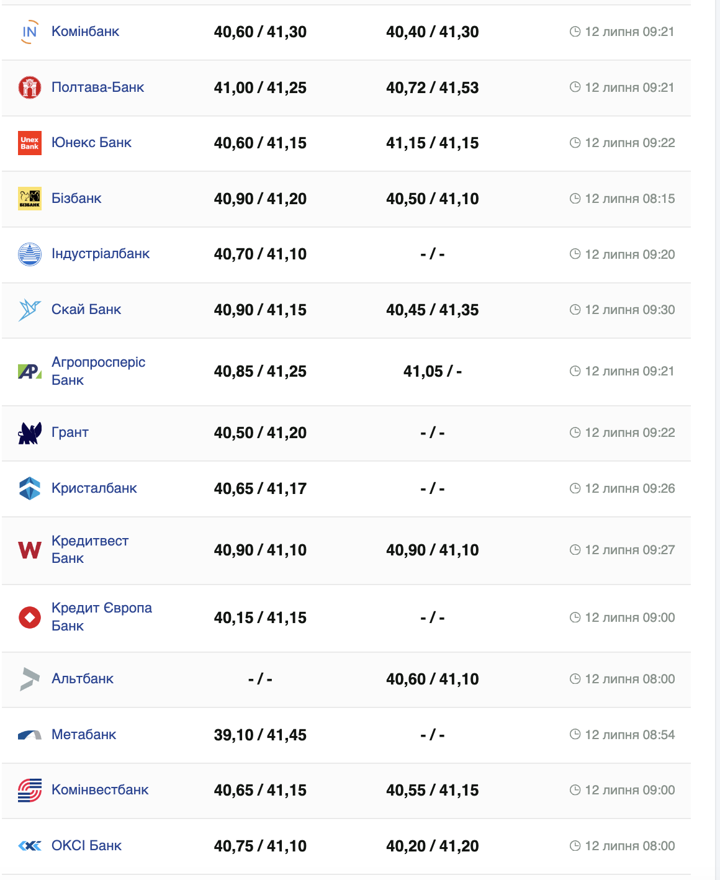Screen dimensions: 720x880
Task: Click the Скай Банк bird logo
Action: (29, 310)
